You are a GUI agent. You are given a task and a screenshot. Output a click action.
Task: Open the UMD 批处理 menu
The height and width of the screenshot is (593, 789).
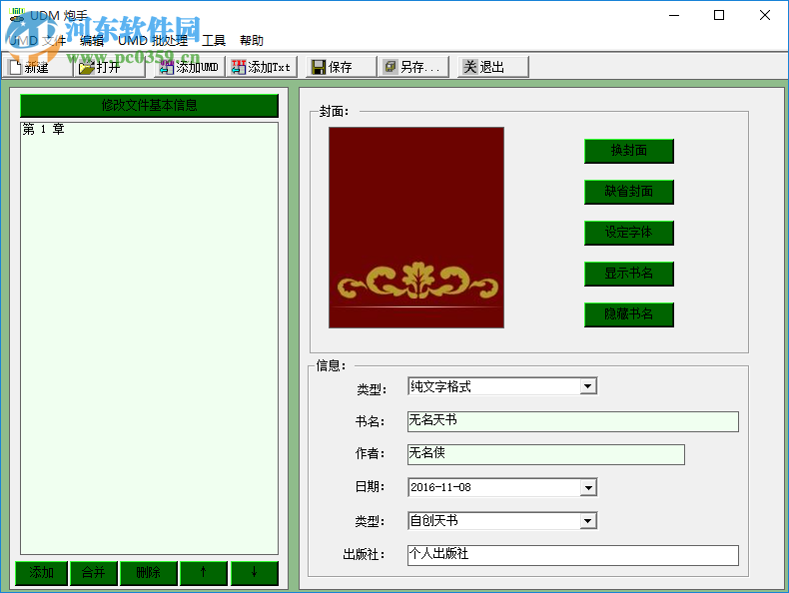tap(153, 41)
